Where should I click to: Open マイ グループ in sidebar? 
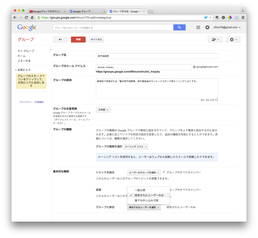coord(26,51)
